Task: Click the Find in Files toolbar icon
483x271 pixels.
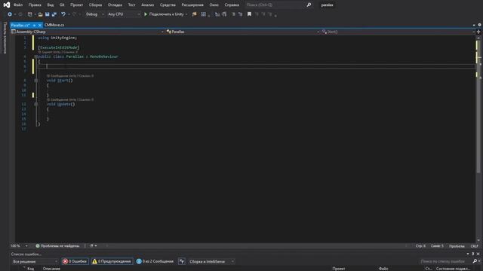Action: point(195,14)
